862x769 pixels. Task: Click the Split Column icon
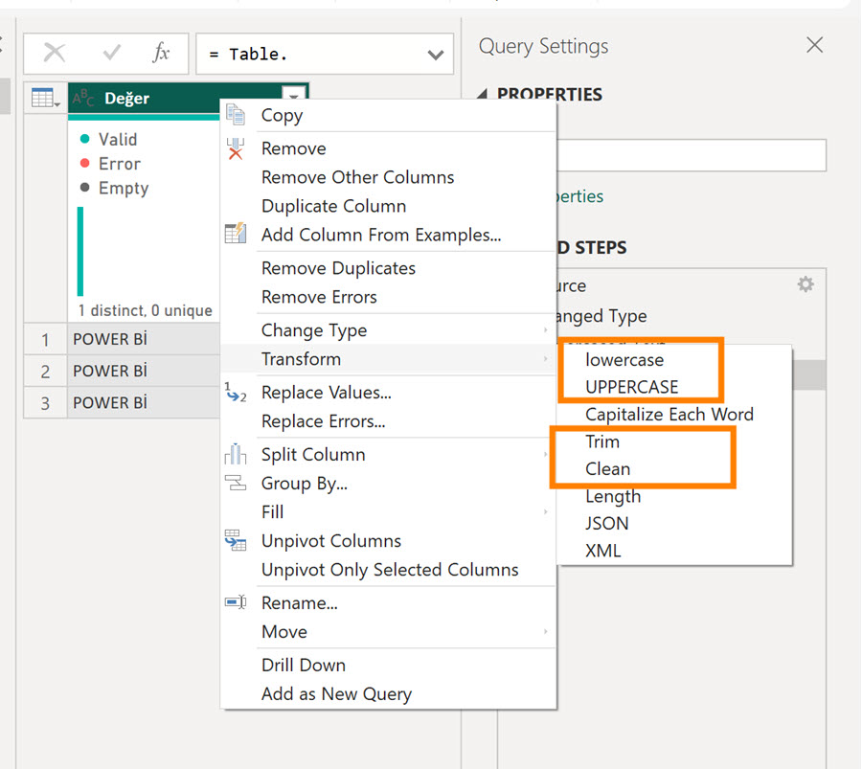click(x=236, y=455)
